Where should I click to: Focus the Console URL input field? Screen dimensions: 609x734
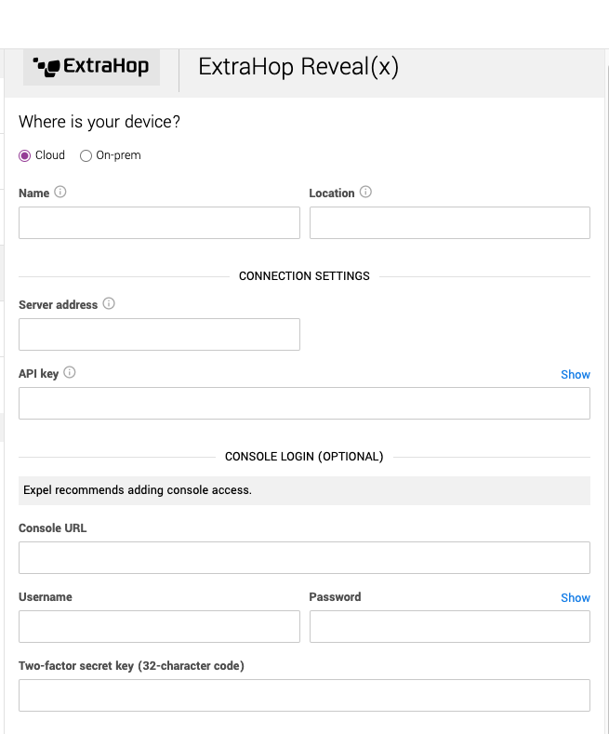pyautogui.click(x=304, y=557)
